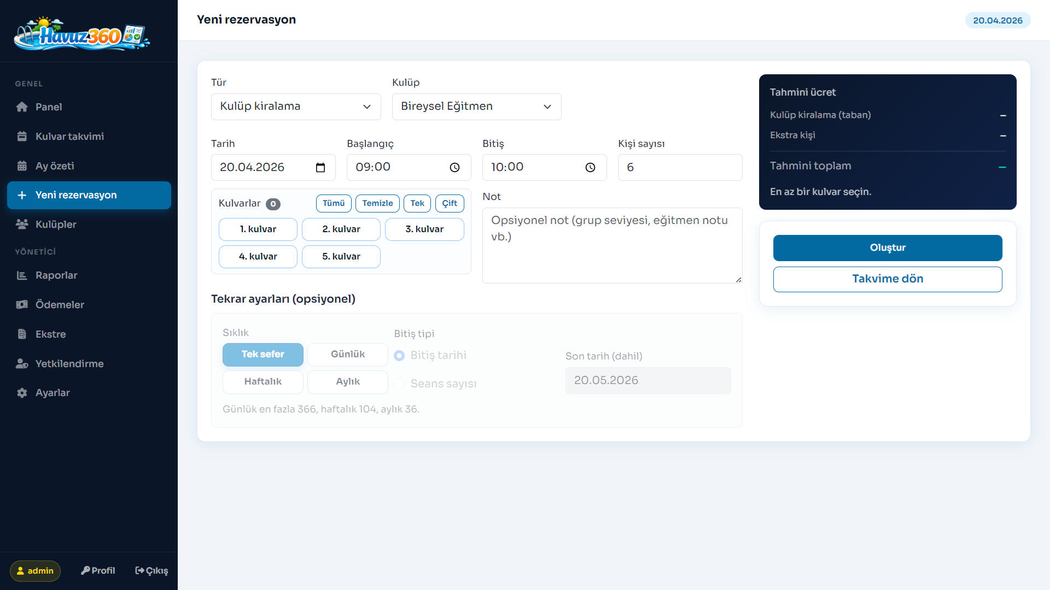This screenshot has width=1050, height=590.
Task: Expand the Kulüp dropdown
Action: point(476,107)
